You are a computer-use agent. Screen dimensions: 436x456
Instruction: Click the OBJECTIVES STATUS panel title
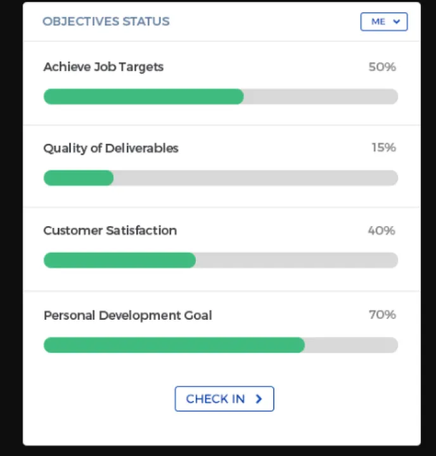click(106, 22)
